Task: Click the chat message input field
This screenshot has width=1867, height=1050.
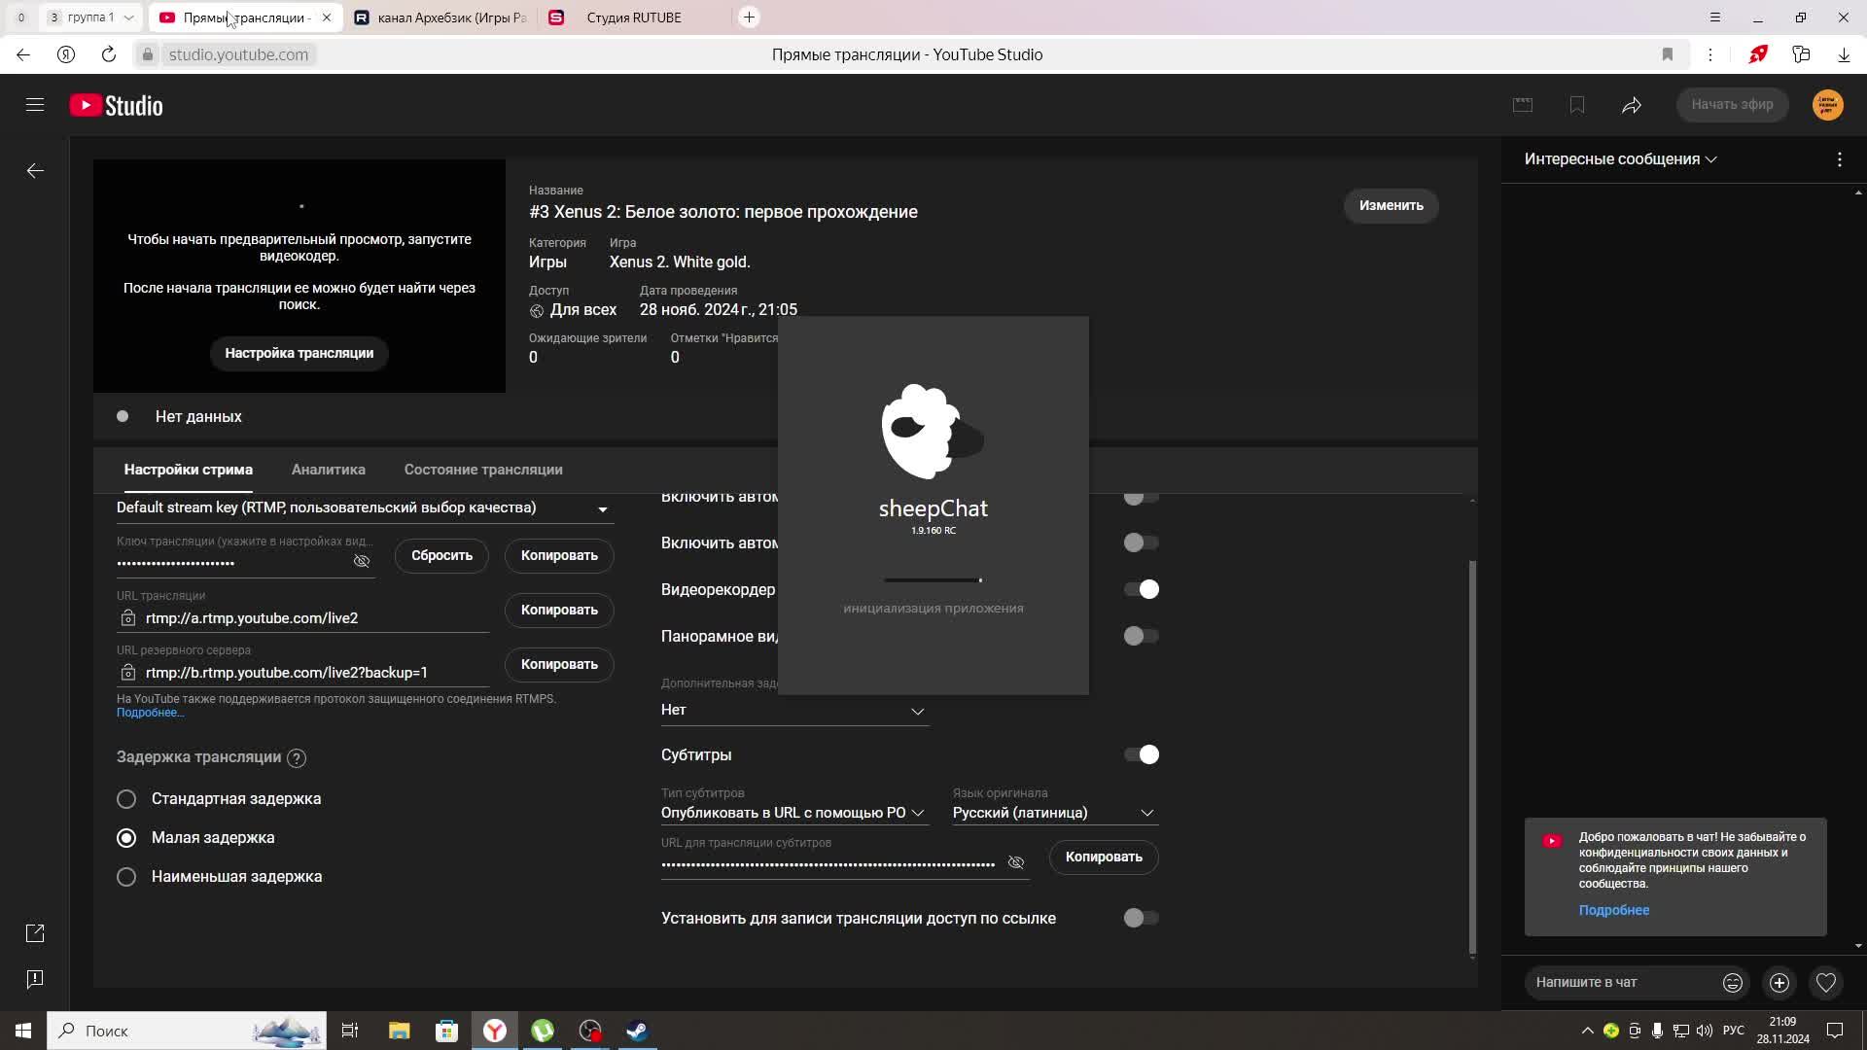Action: 1619,983
